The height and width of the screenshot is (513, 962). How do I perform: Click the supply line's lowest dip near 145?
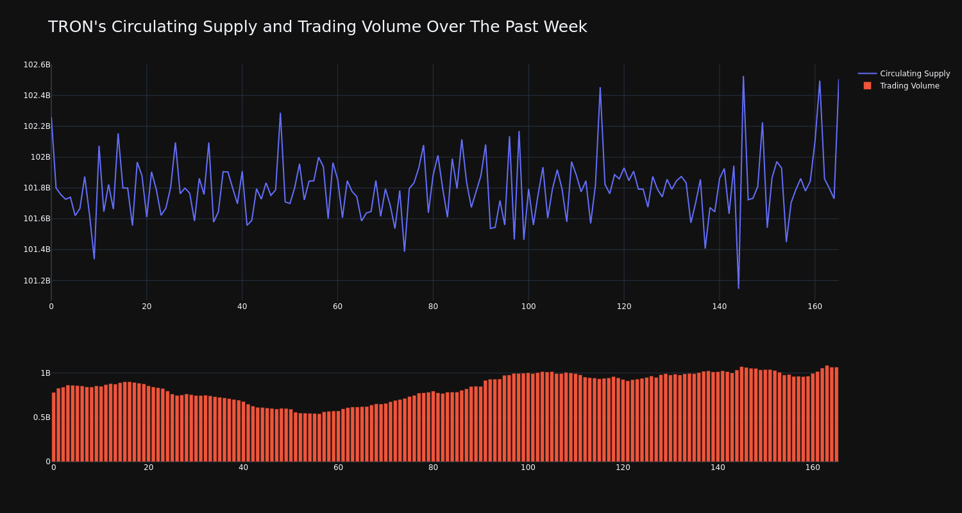738,288
